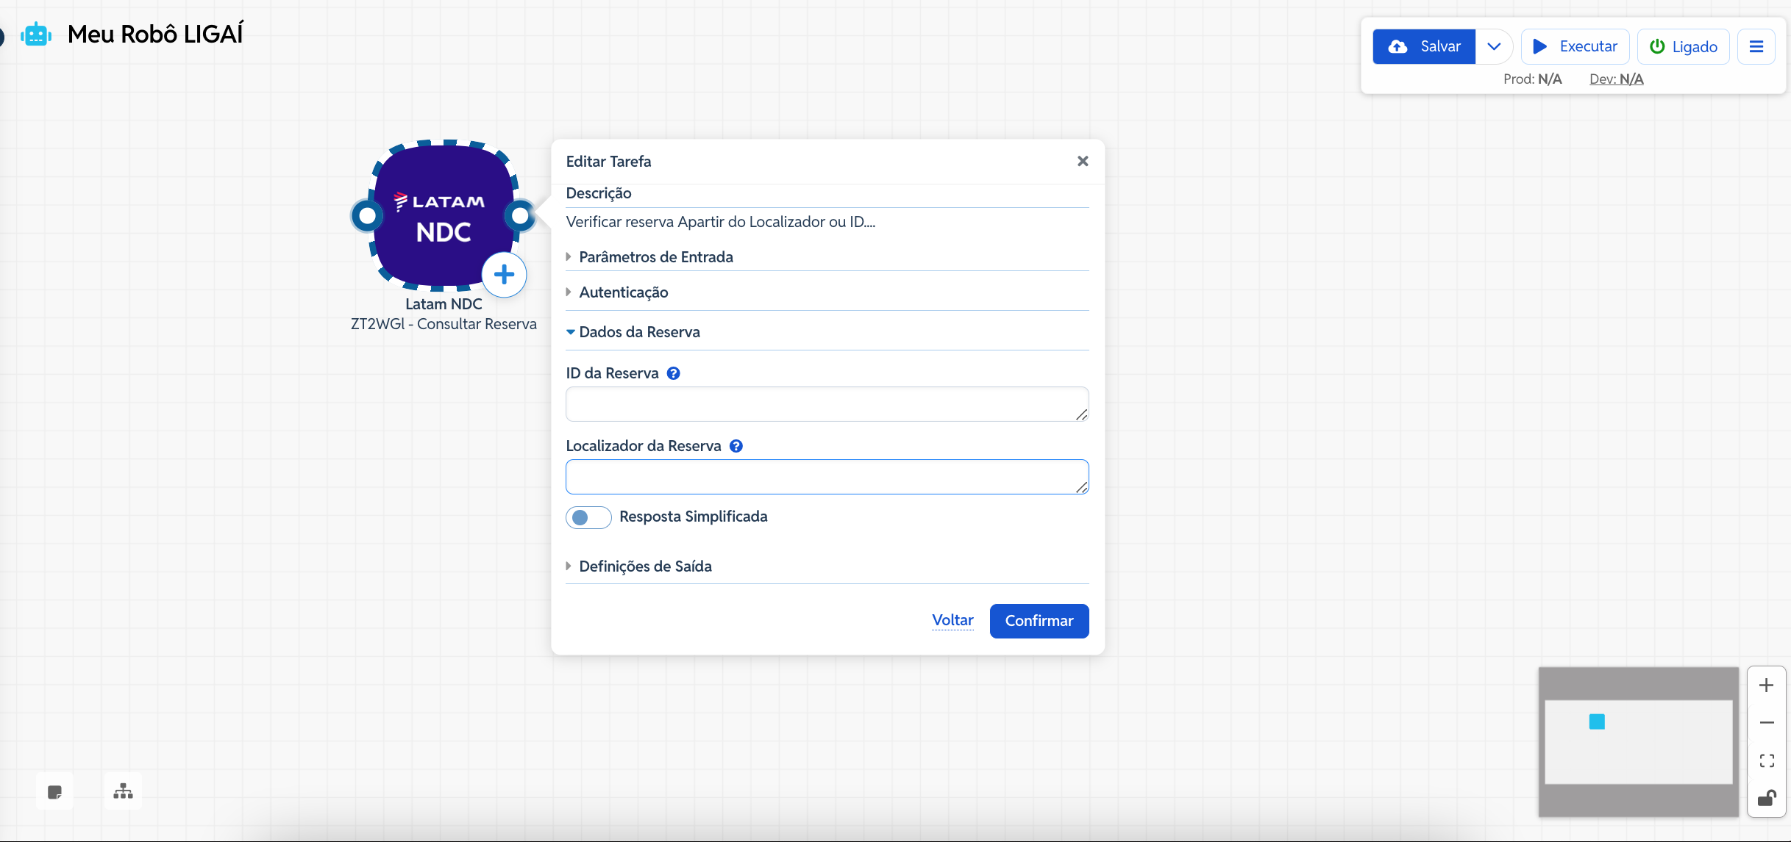Click inside the Localizador da Reserva field
Viewport: 1791px width, 842px height.
[x=826, y=477]
